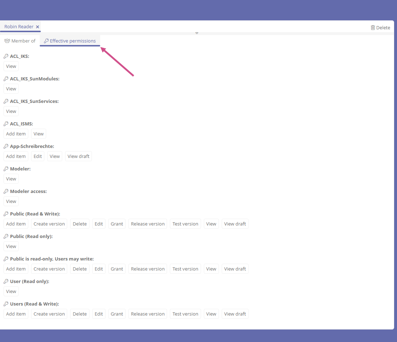397x342 pixels.
Task: Click the key icon beside App-Schreibrechte
Action: tap(6, 146)
